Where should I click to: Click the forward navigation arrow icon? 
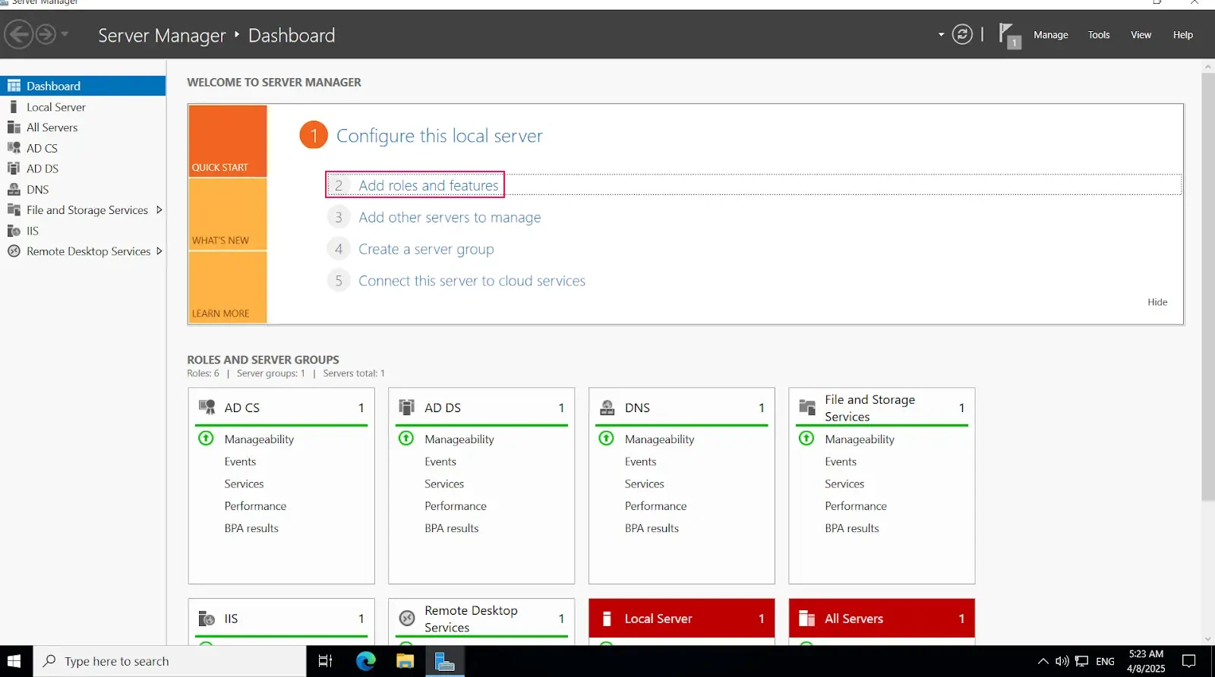46,34
